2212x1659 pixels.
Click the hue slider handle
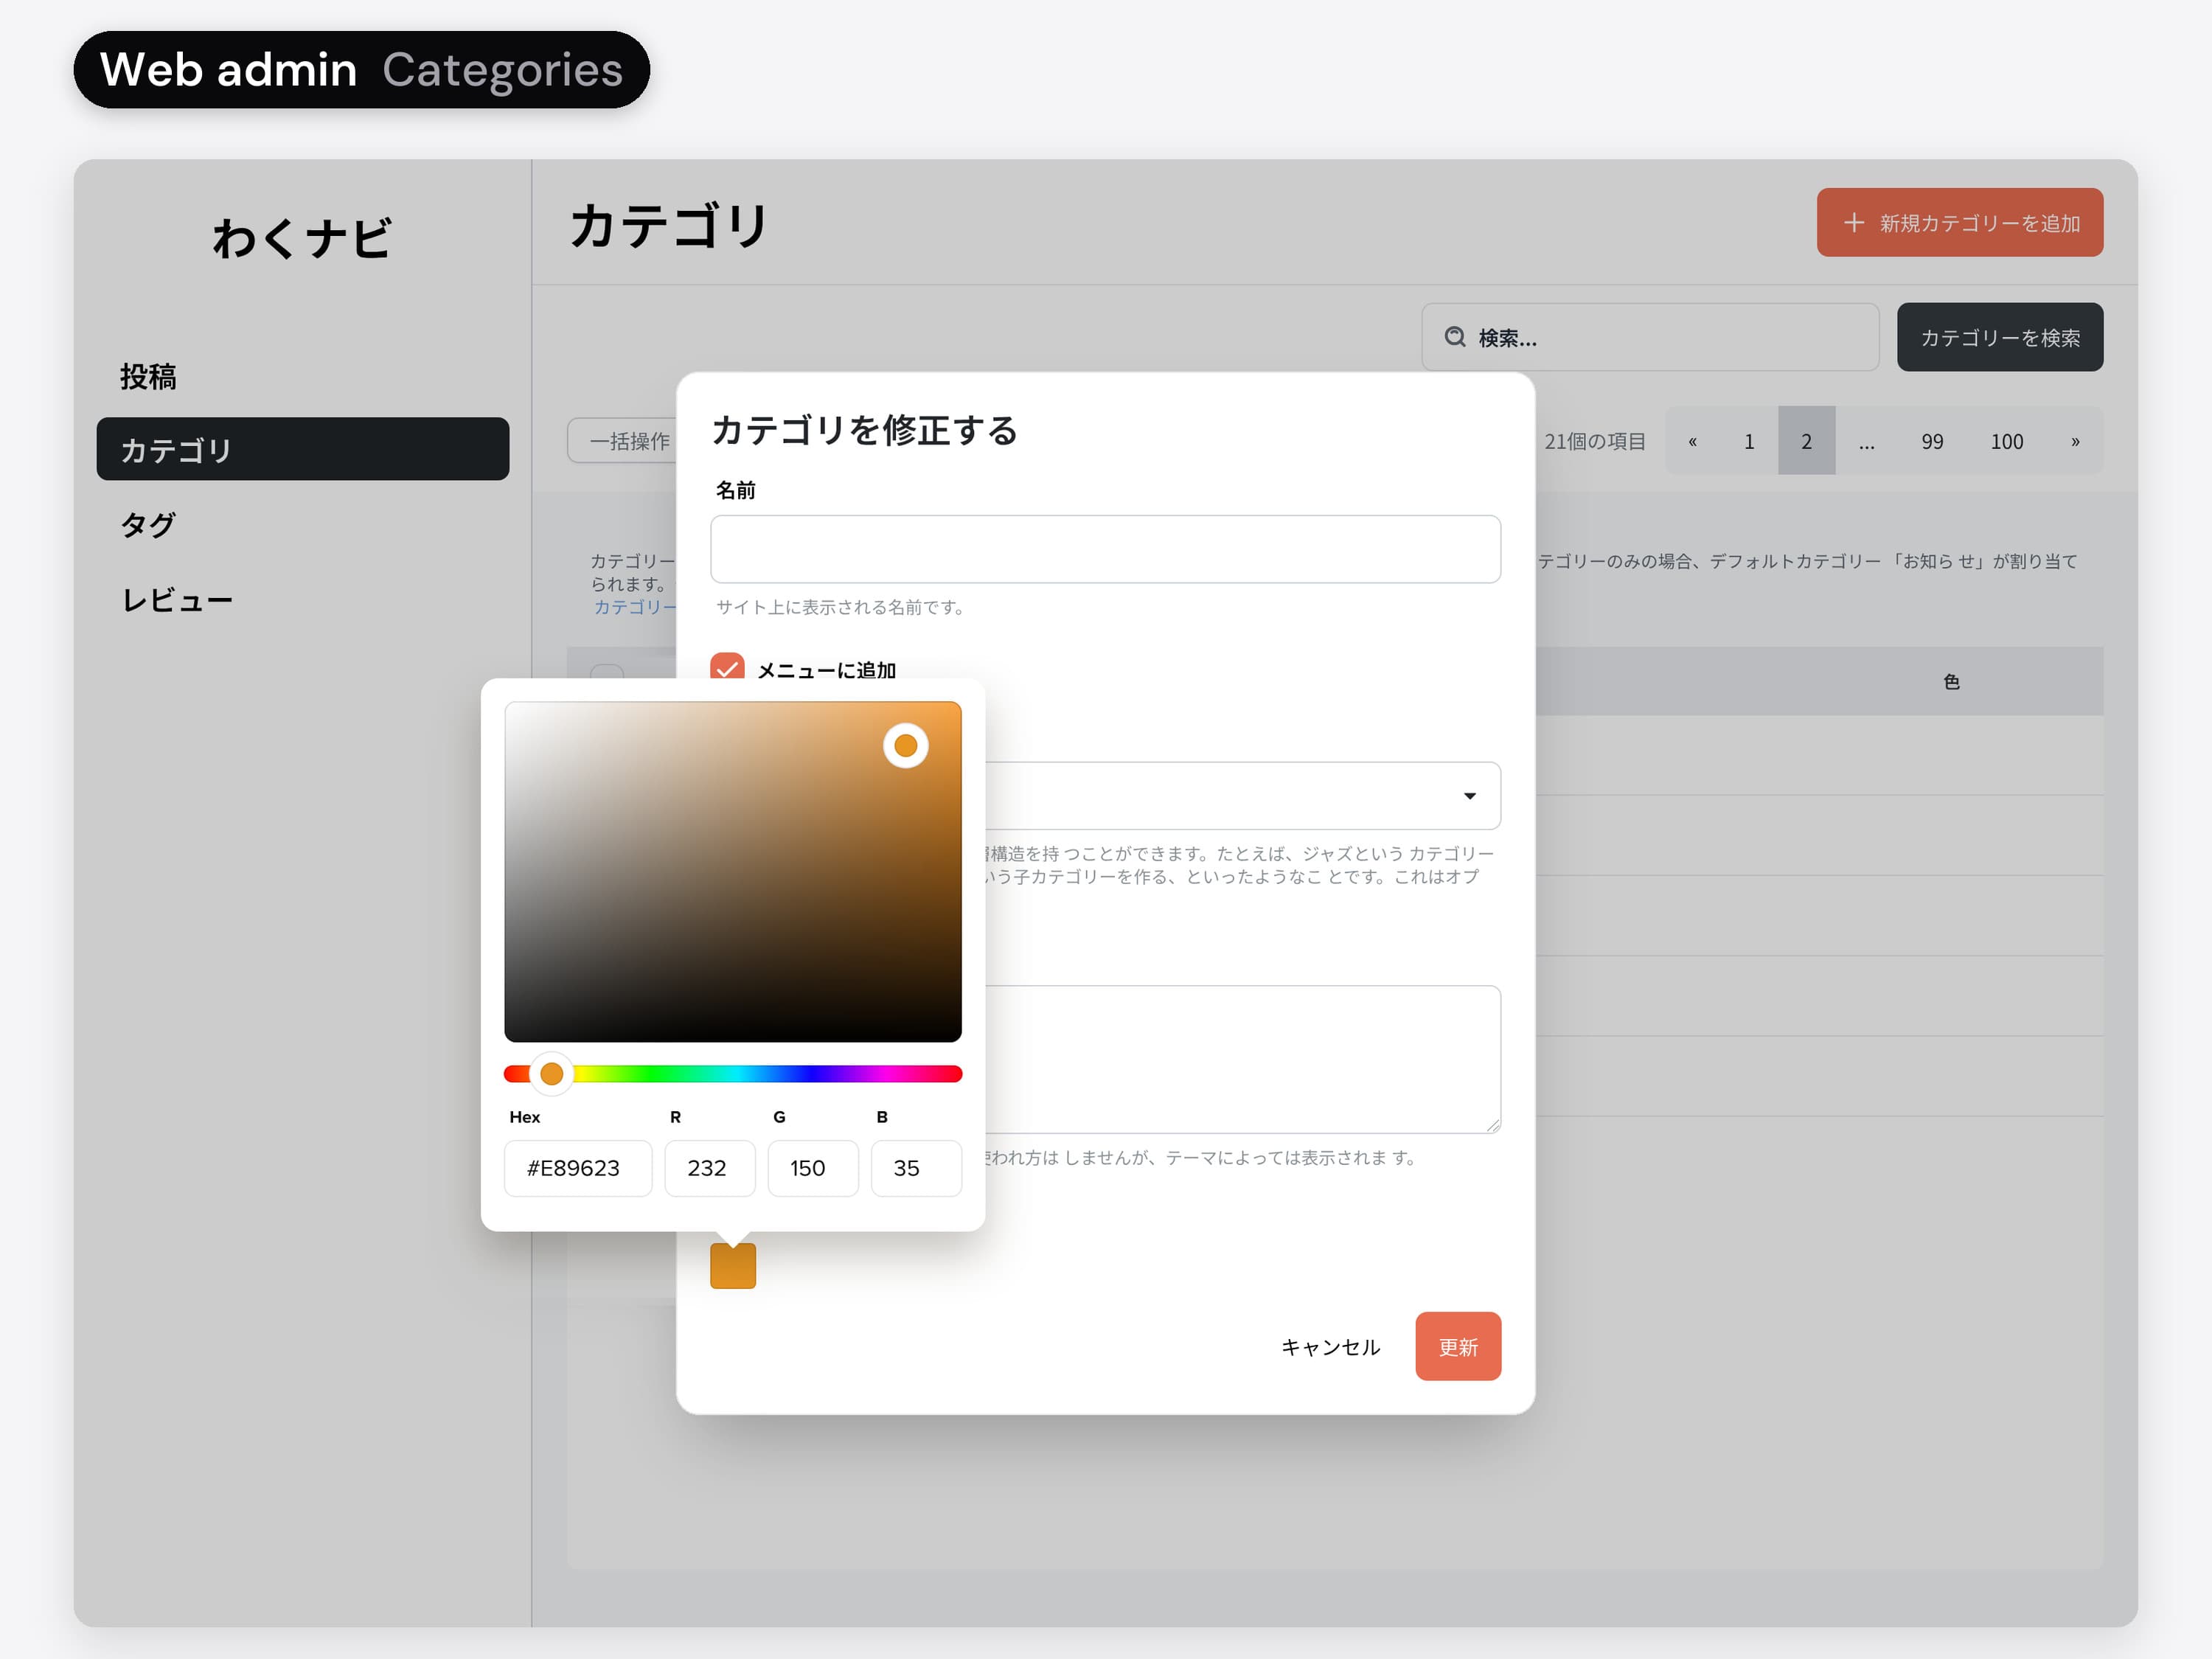click(551, 1074)
